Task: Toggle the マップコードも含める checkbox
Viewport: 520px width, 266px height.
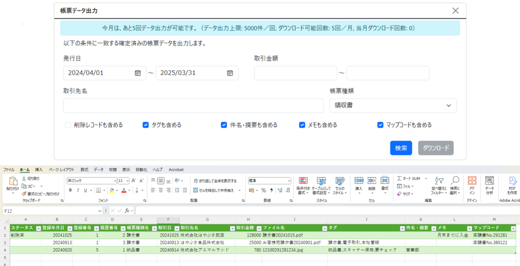Action: tap(380, 125)
